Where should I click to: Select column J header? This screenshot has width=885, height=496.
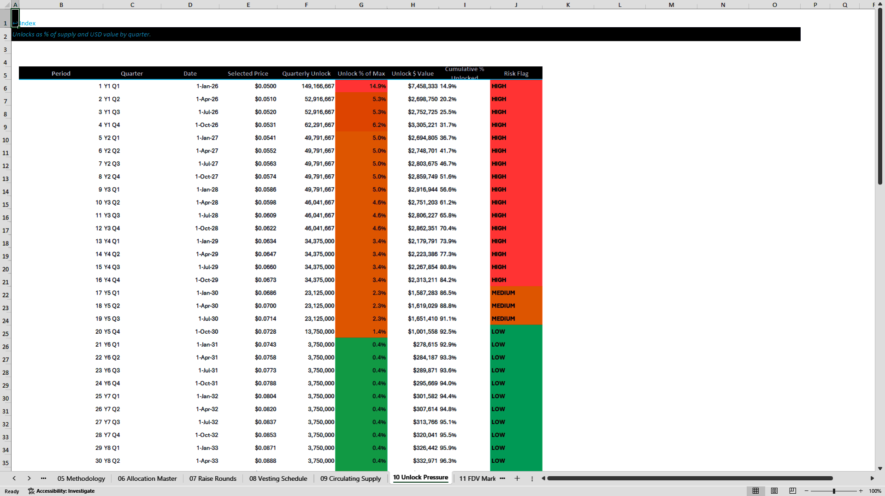[516, 5]
